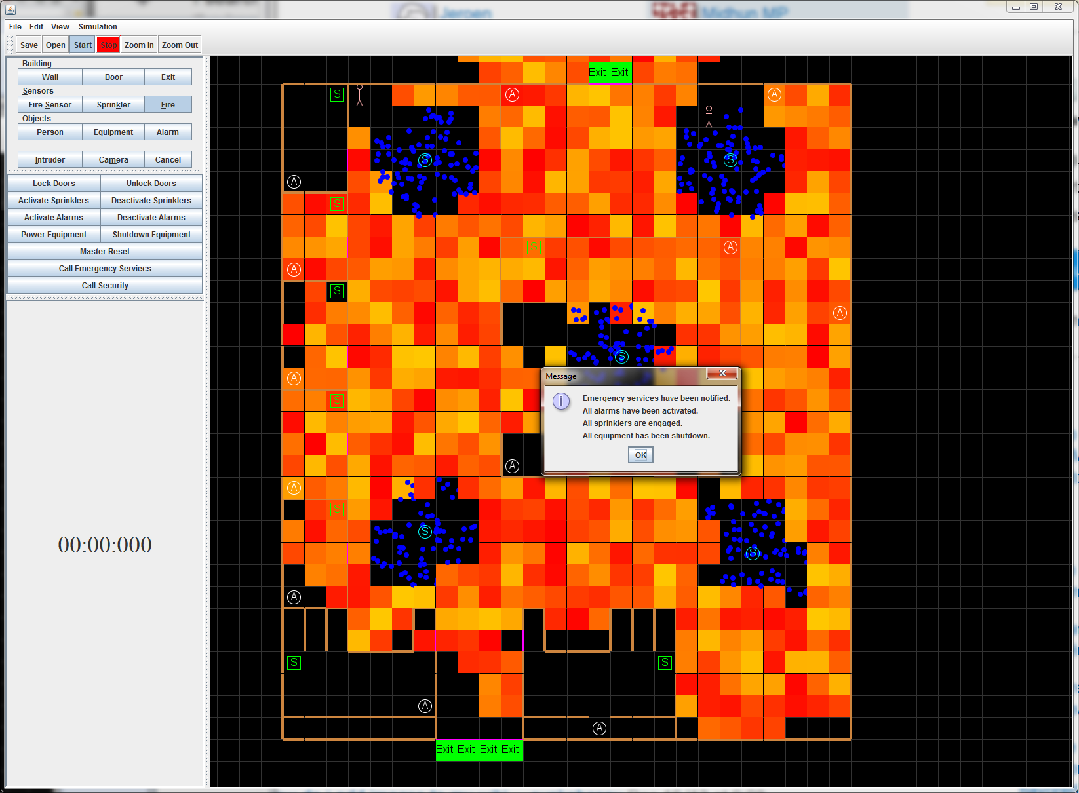Screen dimensions: 1079x793
Task: Select the Equipment object tool
Action: tap(113, 132)
